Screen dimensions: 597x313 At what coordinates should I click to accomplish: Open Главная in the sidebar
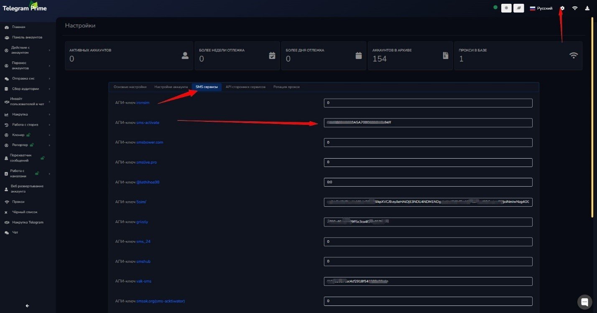18,27
